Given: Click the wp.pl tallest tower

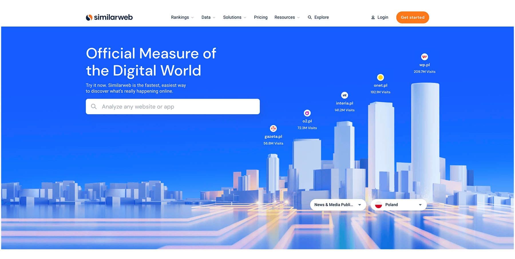Looking at the screenshot, I should [x=425, y=137].
